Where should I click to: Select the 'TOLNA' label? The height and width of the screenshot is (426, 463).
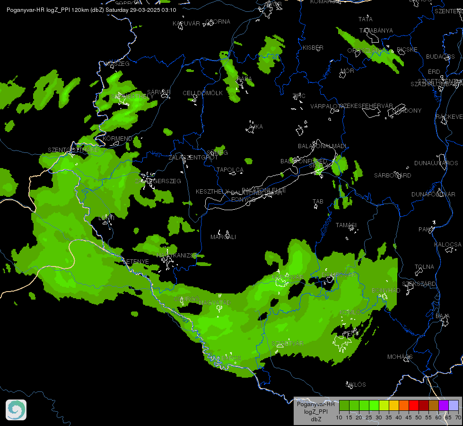pos(424,267)
